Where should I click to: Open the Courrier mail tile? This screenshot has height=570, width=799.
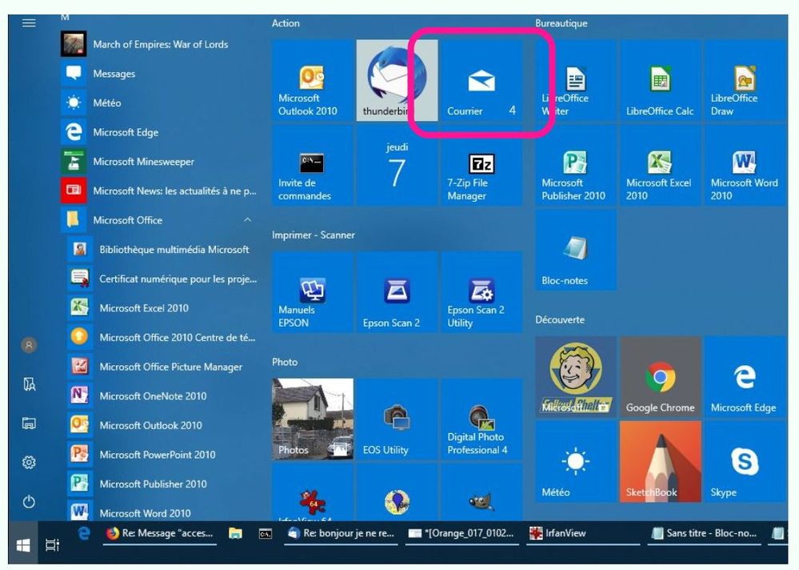pos(481,81)
